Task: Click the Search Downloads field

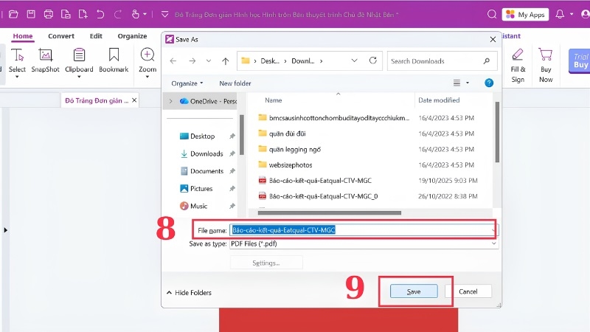Action: click(x=442, y=61)
